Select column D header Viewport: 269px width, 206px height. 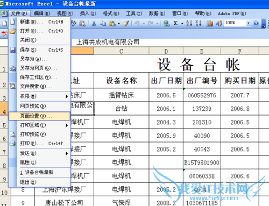(x=166, y=51)
